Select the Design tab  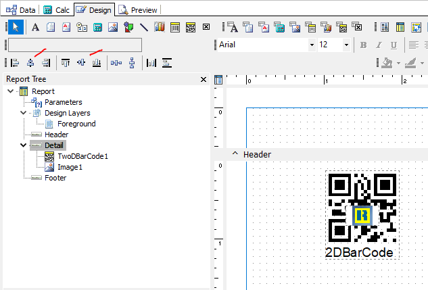tap(94, 10)
